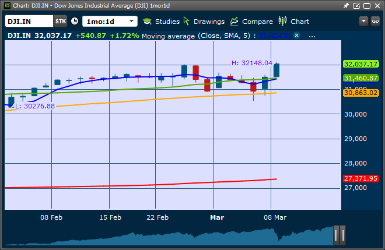The image size is (385, 250).
Task: Click the 15 Feb date axis label
Action: coord(110,217)
